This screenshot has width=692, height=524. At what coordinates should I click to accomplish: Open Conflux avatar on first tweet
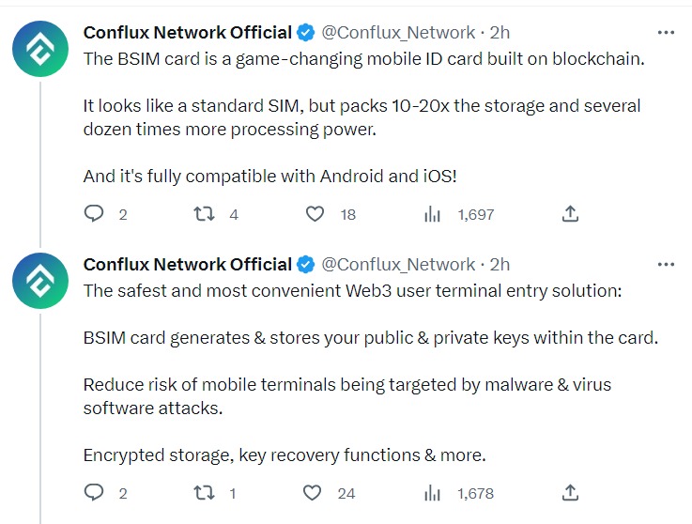(x=40, y=49)
